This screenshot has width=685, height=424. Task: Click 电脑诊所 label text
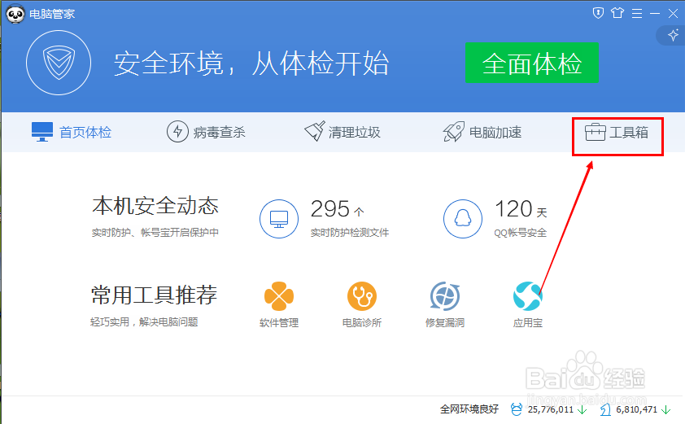coord(362,322)
